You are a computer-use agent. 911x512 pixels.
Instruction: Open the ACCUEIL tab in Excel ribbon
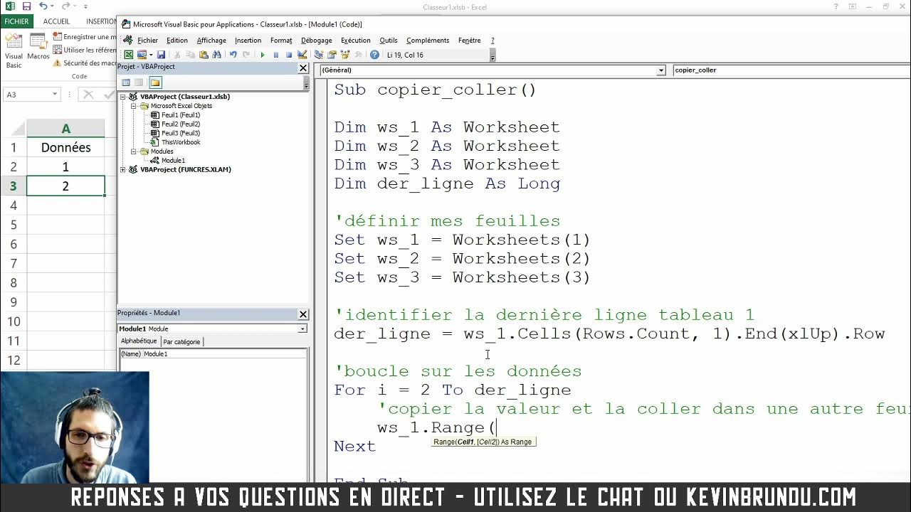56,21
